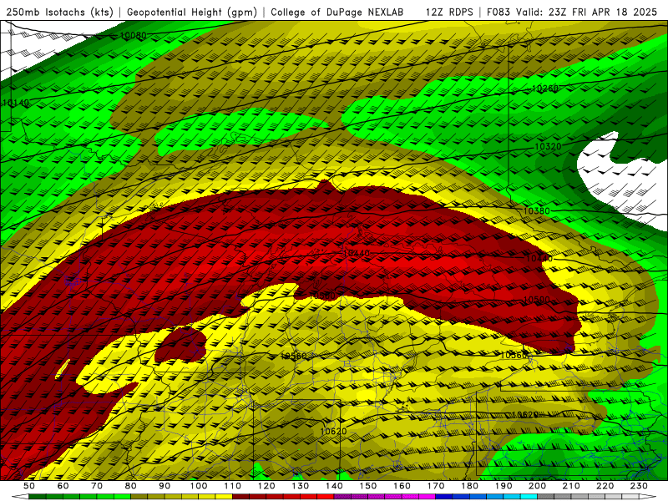The image size is (668, 501).
Task: Click the 50 kt legend label
Action: click(29, 486)
